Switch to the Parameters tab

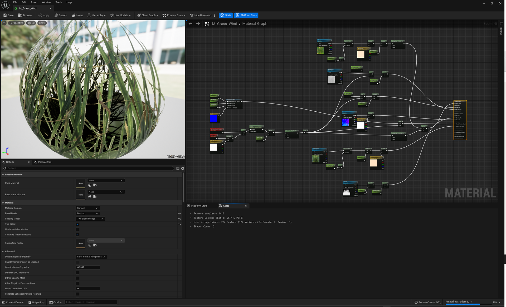[44, 162]
